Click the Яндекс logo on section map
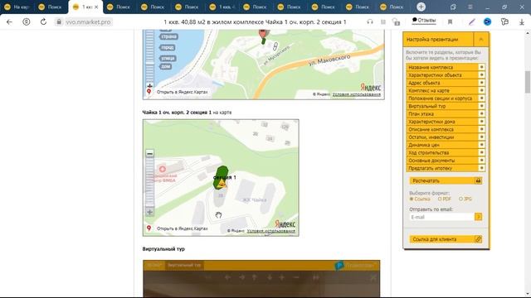531x298 pixels. pos(285,223)
